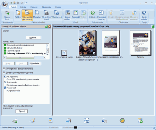Open the Właściwości panel
Image resolution: width=156 pixels, height=130 pixels.
(57, 14)
